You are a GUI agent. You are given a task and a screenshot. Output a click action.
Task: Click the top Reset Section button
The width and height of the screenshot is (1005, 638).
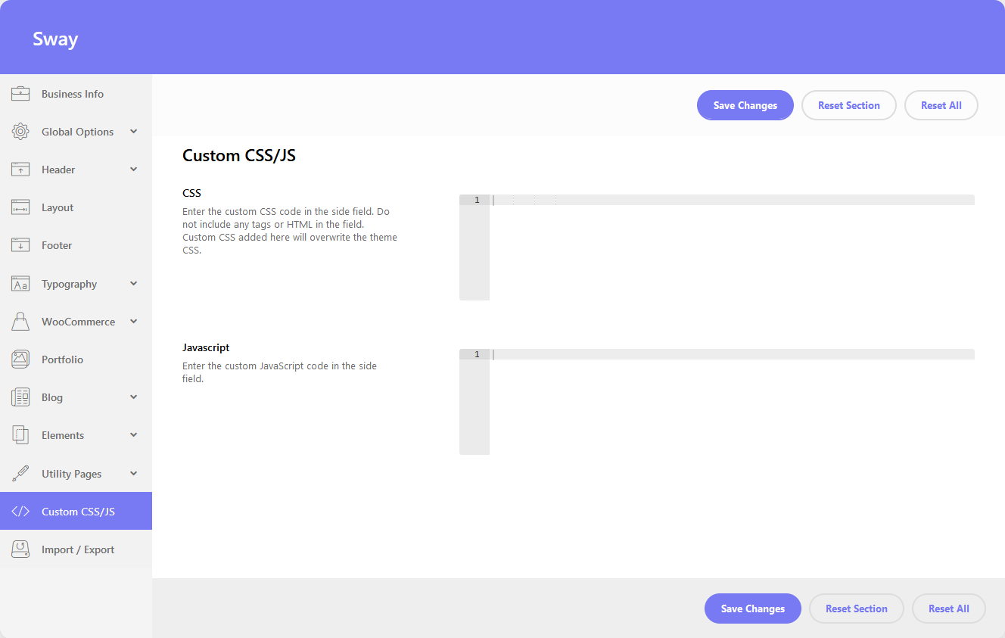[848, 105]
